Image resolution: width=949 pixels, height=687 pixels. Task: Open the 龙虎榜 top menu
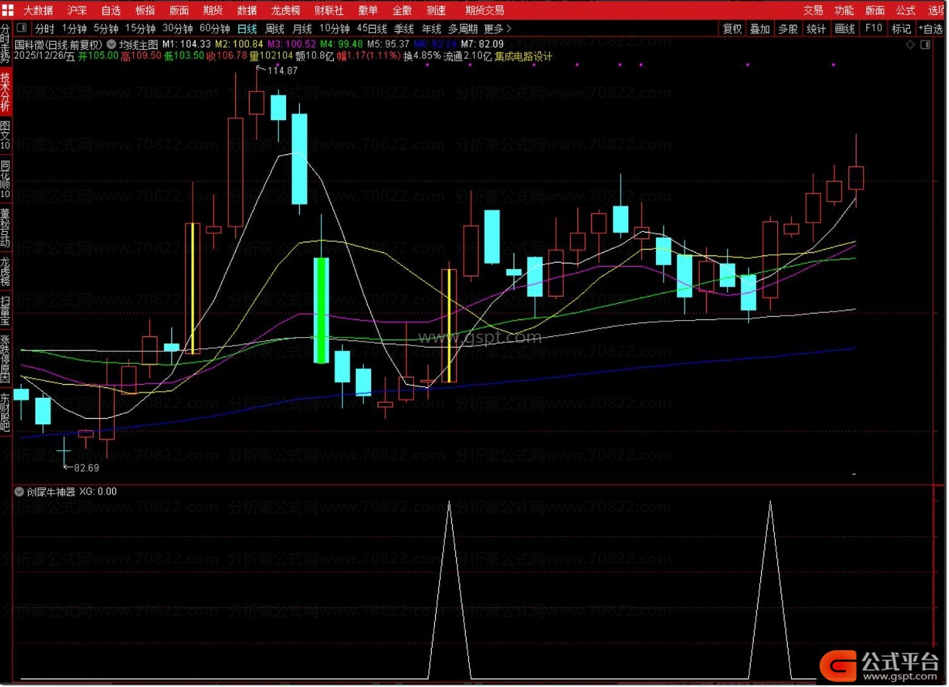pyautogui.click(x=285, y=10)
